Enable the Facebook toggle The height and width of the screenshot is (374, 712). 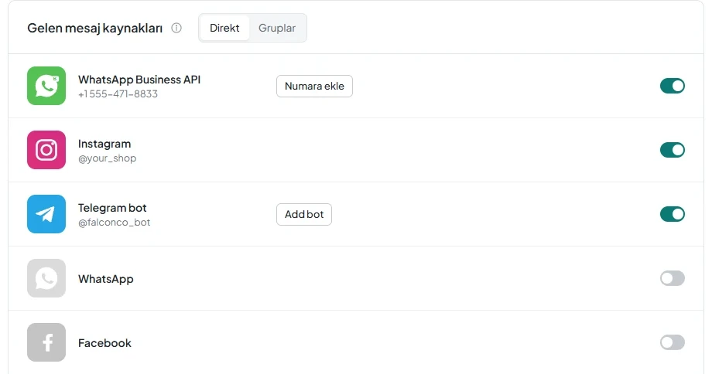point(672,342)
